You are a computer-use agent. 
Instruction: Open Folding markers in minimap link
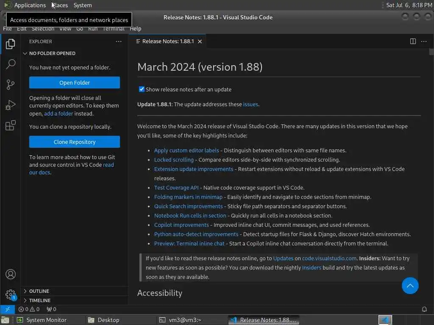pos(188,197)
